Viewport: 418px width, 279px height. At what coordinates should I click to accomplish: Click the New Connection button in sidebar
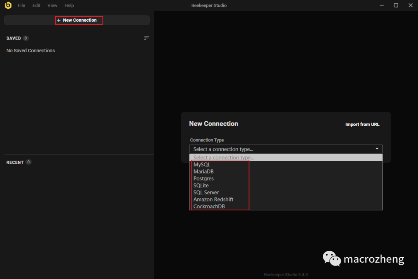click(77, 20)
